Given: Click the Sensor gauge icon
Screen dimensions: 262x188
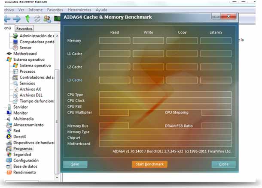Looking at the screenshot, I should tap(15, 48).
